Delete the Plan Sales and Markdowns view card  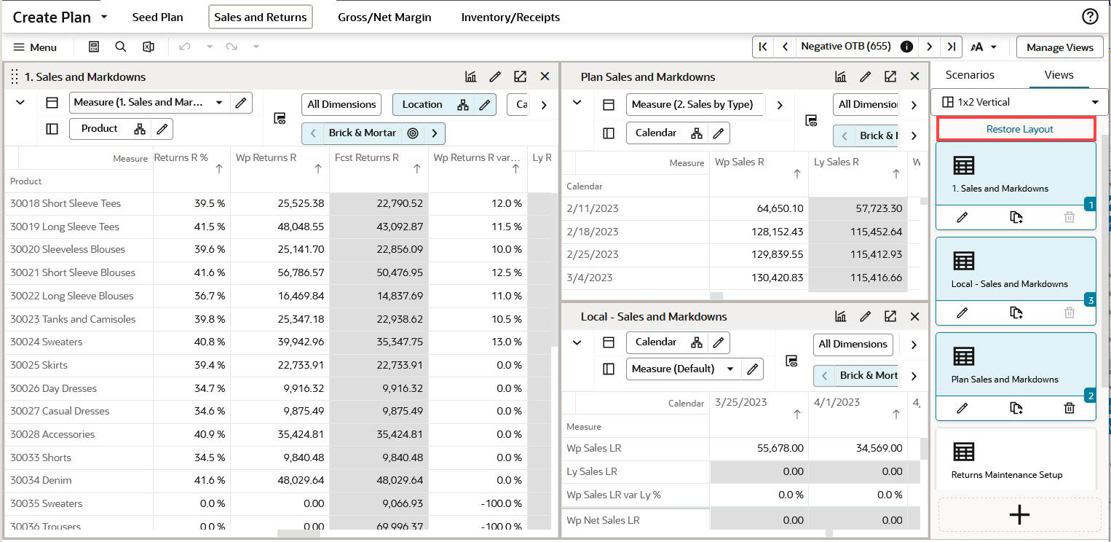coord(1069,408)
